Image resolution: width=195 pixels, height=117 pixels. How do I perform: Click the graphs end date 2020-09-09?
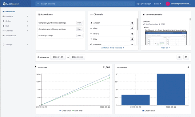[77, 57]
